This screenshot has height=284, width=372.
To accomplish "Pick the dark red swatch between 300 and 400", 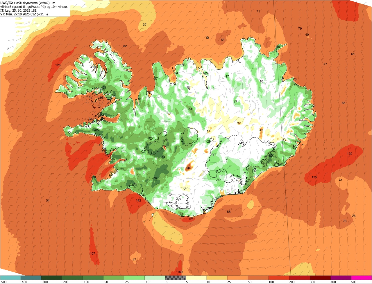I will pyautogui.click(x=320, y=278).
